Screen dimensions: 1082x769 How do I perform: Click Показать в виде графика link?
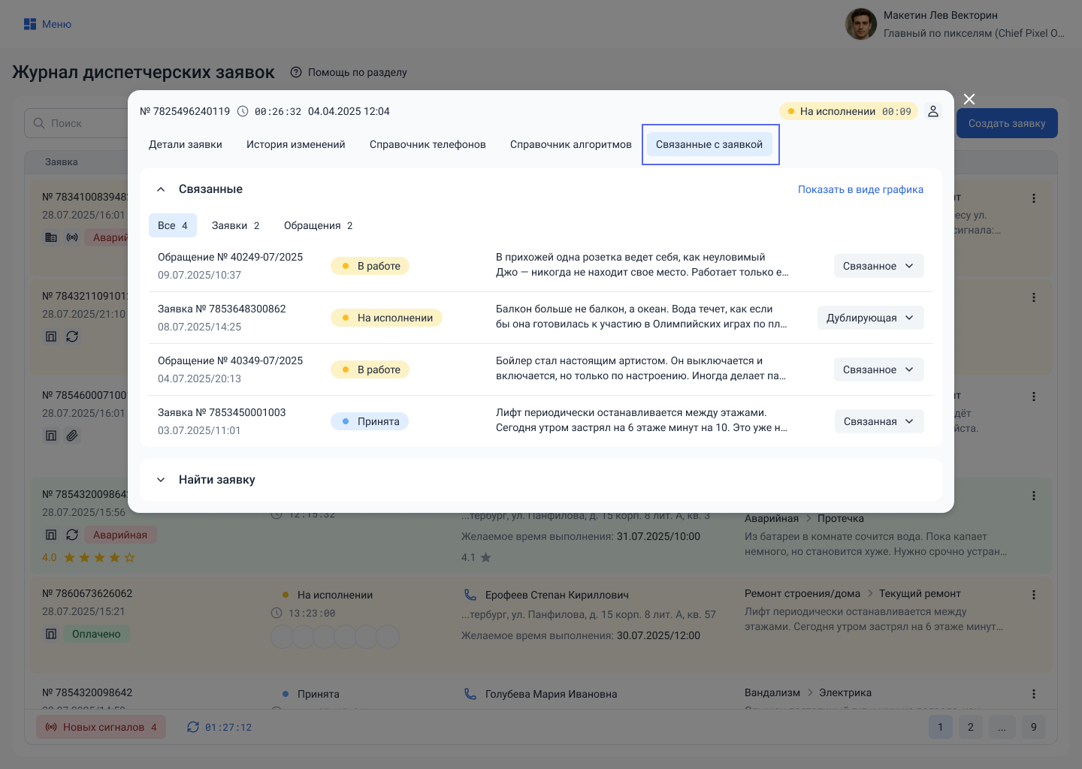point(860,189)
